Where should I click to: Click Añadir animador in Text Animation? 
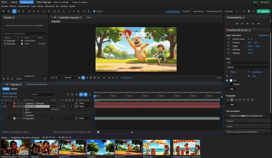coord(236,116)
